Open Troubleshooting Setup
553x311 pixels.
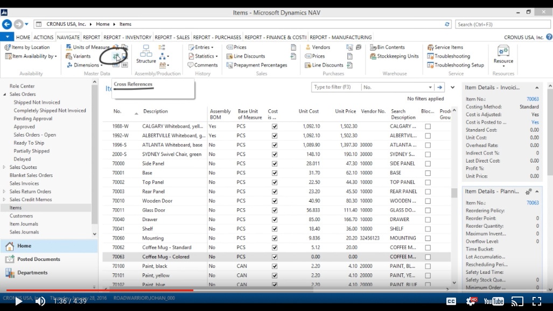(x=456, y=65)
